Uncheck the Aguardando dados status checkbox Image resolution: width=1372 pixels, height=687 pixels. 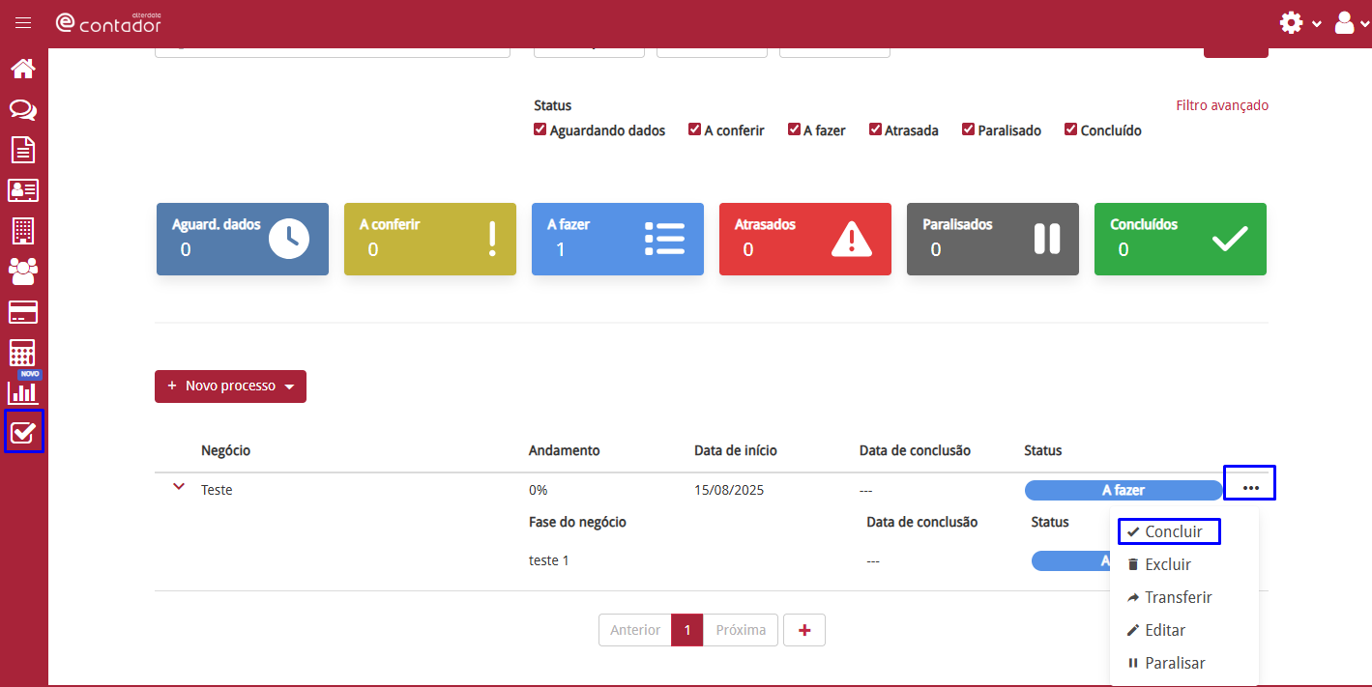pyautogui.click(x=540, y=129)
